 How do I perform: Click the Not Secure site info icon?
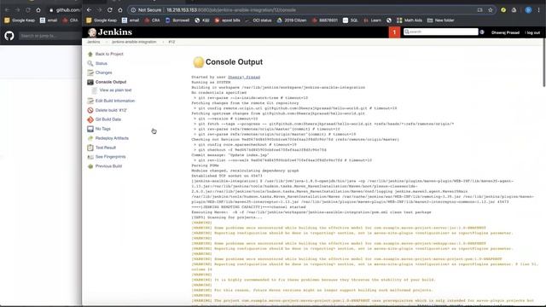click(x=133, y=10)
